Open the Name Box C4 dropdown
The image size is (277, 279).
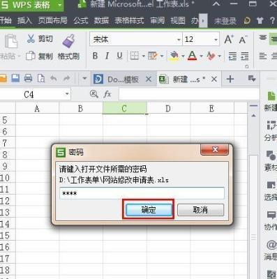[67, 94]
